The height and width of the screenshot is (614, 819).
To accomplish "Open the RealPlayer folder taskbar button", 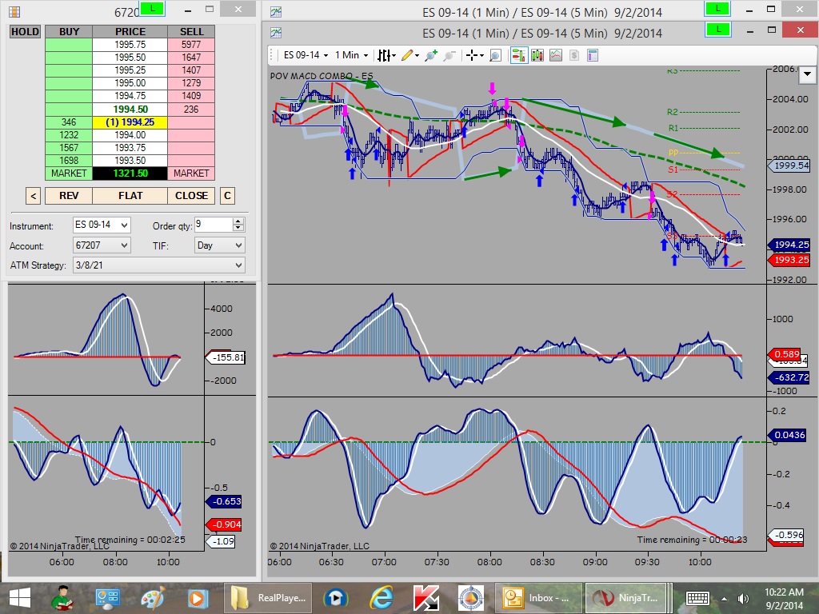I will click(267, 598).
